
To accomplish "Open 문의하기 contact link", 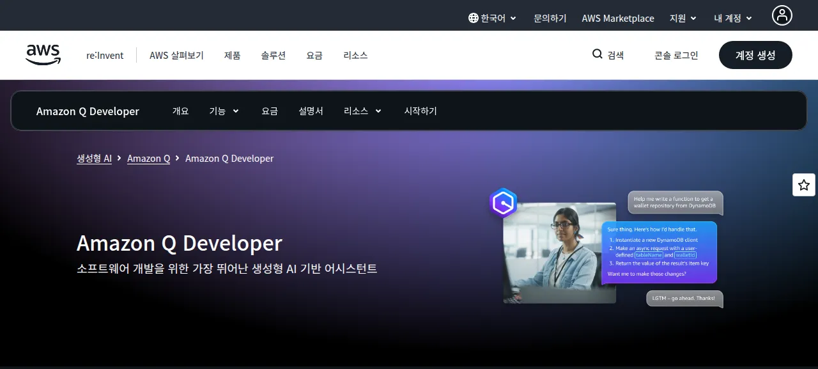I will (x=550, y=19).
